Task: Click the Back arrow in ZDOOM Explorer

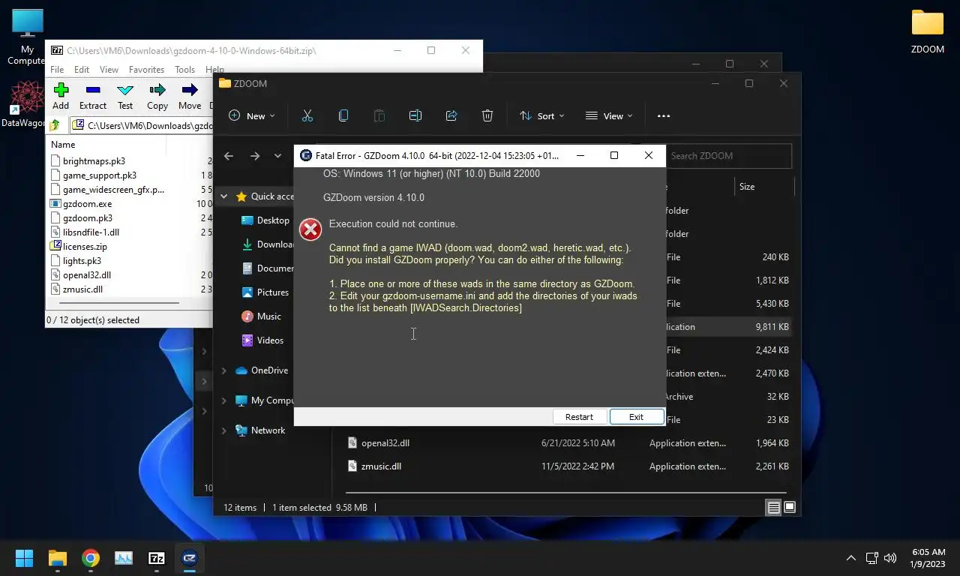Action: (x=229, y=156)
